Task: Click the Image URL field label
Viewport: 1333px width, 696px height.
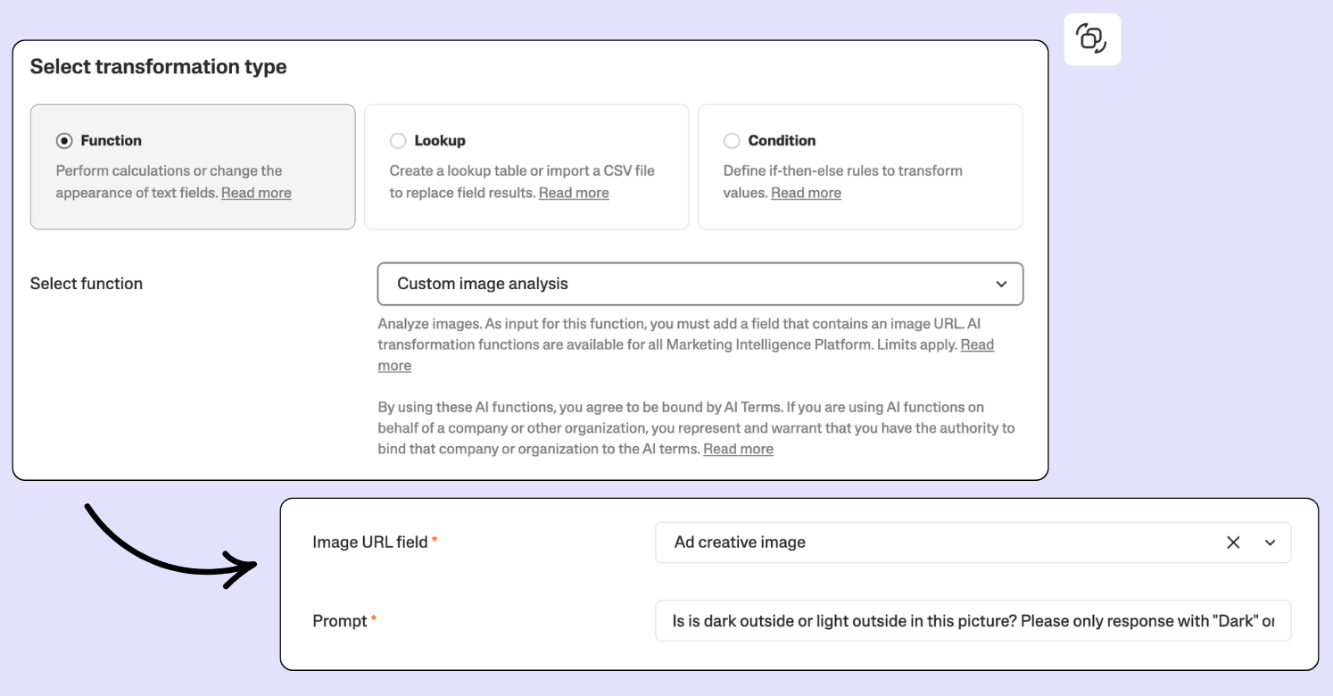Action: 370,543
